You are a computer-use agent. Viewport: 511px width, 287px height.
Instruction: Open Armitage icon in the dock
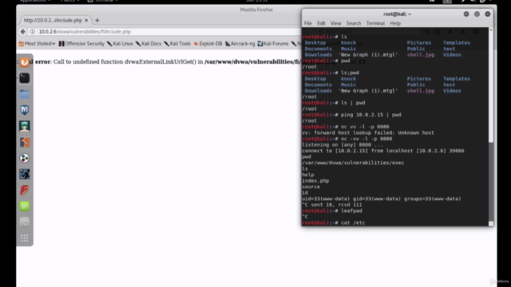(25, 126)
